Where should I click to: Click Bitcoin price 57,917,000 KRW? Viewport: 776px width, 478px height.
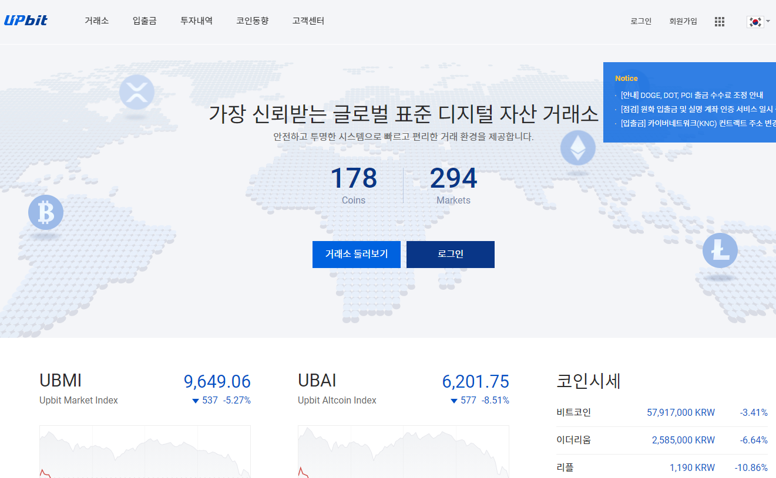(x=681, y=413)
